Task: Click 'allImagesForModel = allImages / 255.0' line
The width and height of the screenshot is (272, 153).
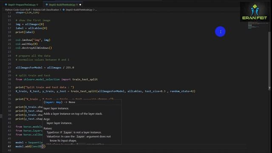Action: click(x=45, y=68)
